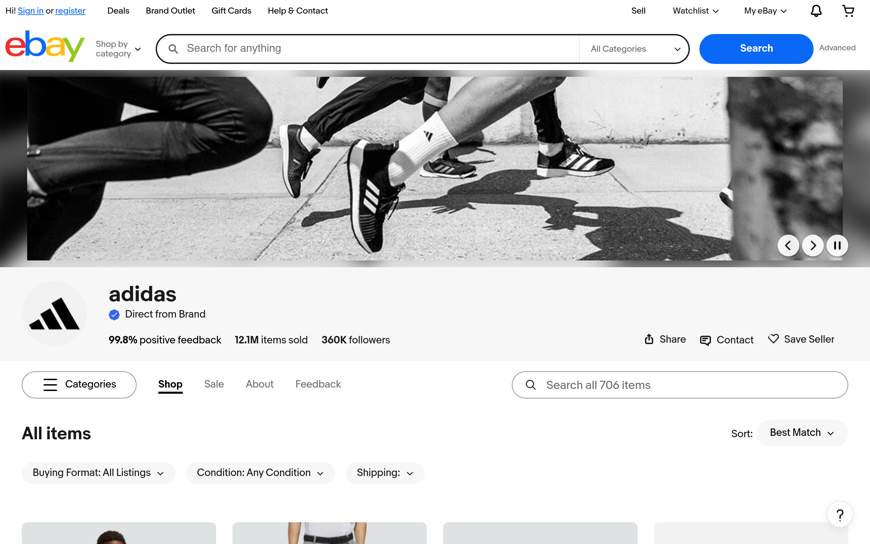Click the adidas store logo avatar
Image resolution: width=870 pixels, height=544 pixels.
(54, 313)
